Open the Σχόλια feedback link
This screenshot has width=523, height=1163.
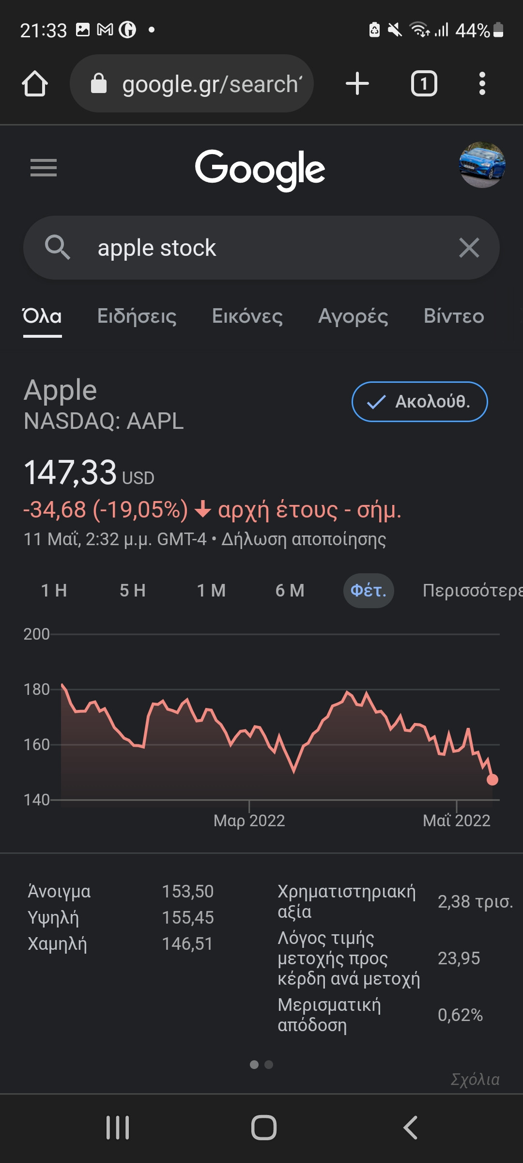tap(475, 1079)
